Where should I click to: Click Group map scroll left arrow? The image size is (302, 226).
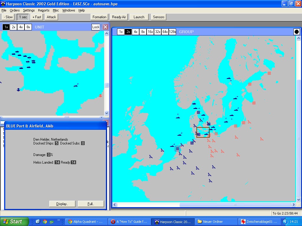click(x=115, y=205)
